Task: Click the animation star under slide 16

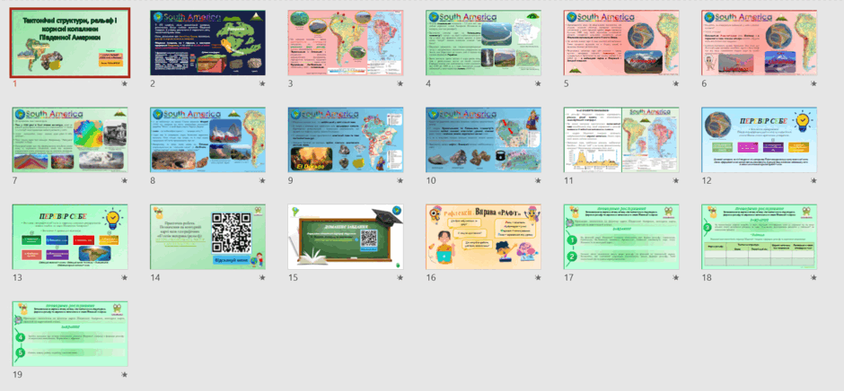Action: coord(538,277)
